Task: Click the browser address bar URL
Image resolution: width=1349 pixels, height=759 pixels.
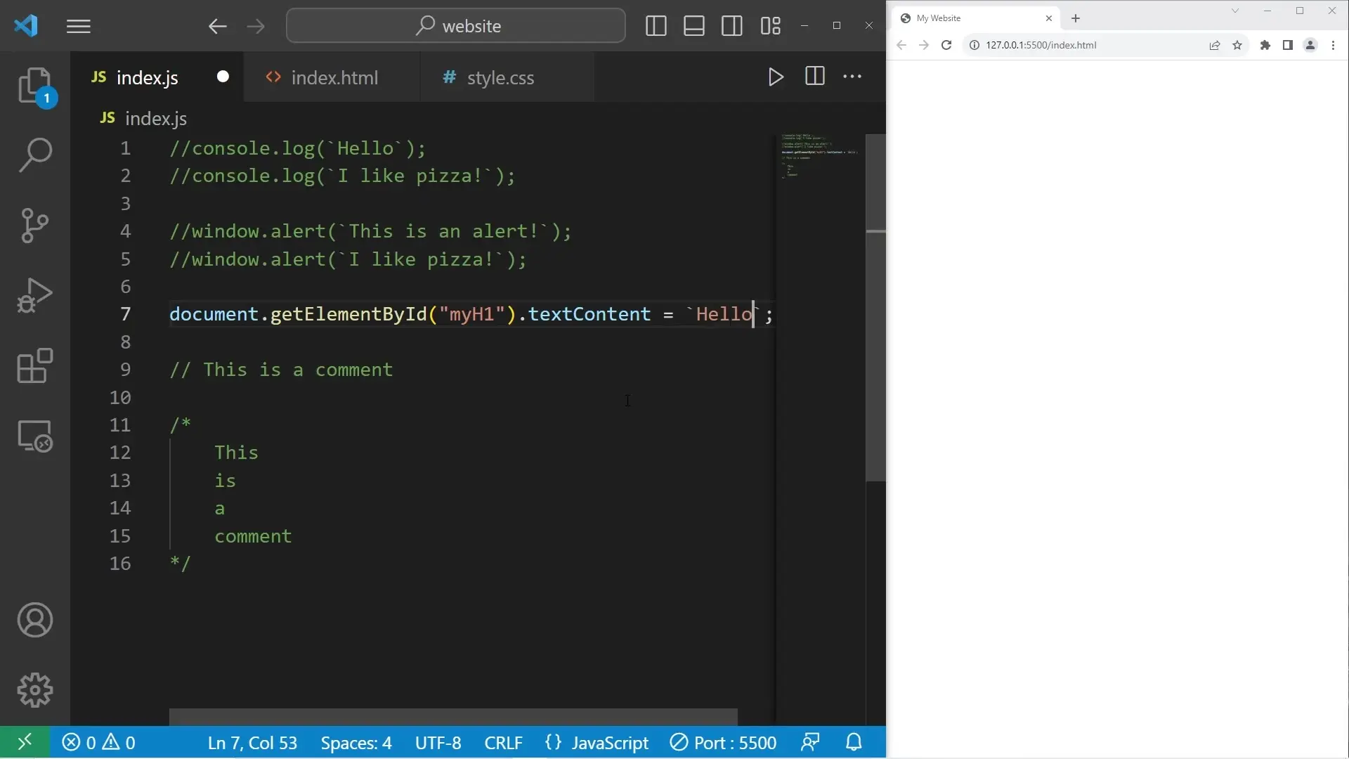Action: (1041, 45)
